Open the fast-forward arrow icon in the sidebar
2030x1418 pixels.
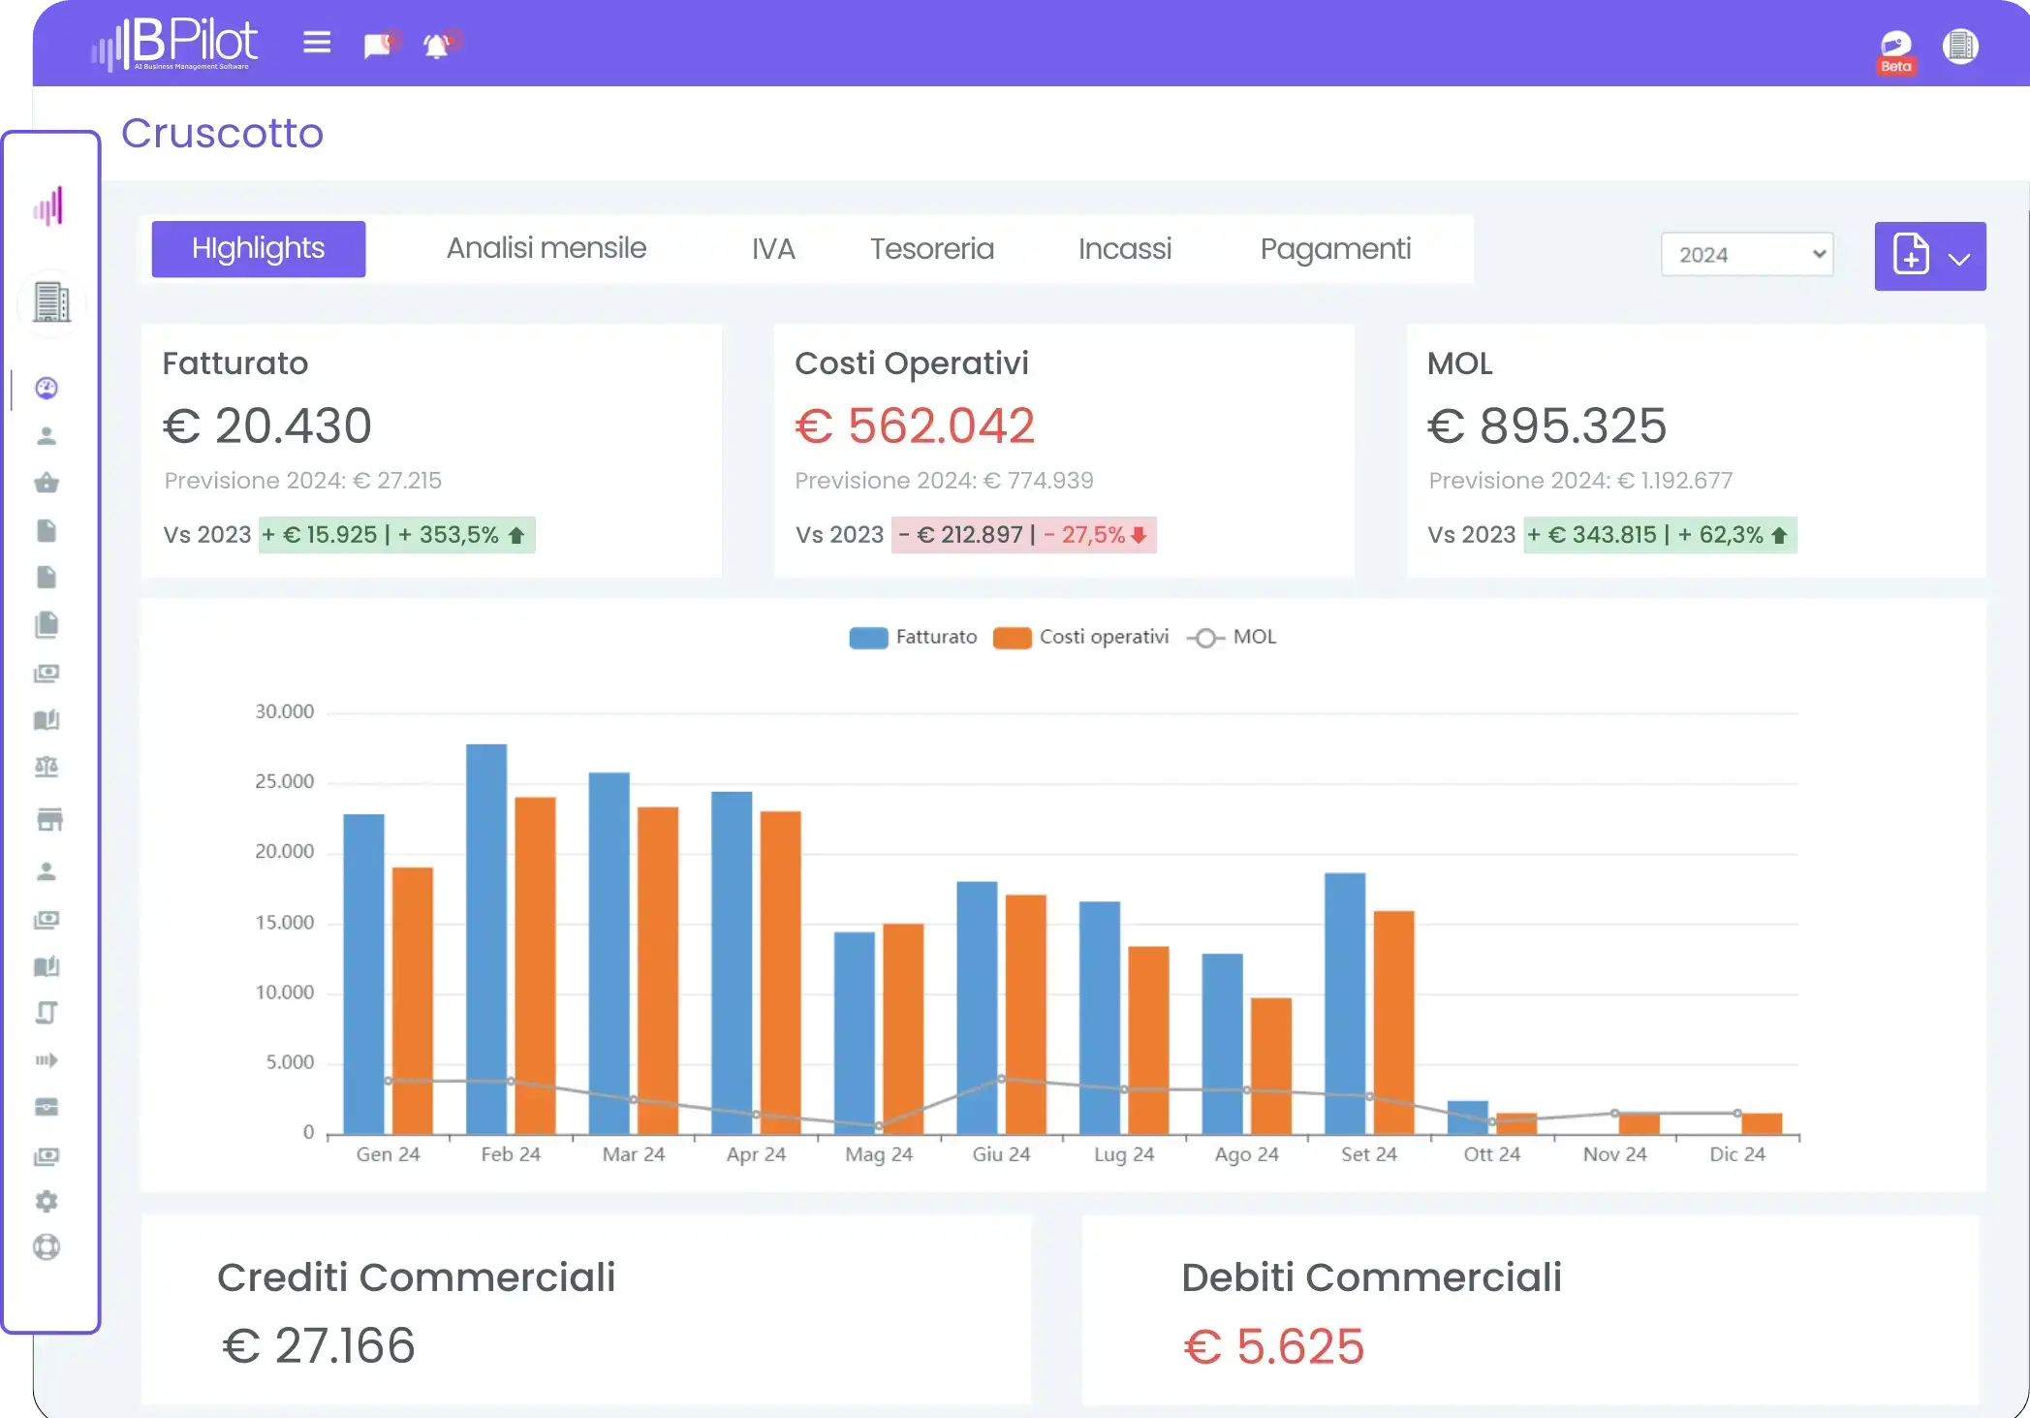tap(47, 1059)
